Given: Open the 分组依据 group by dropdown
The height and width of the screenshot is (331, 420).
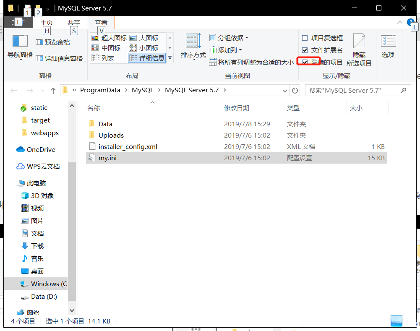Looking at the screenshot, I should [x=229, y=38].
